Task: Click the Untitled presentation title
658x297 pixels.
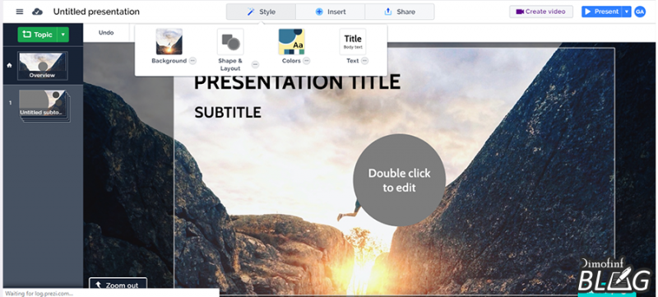Action: click(96, 12)
